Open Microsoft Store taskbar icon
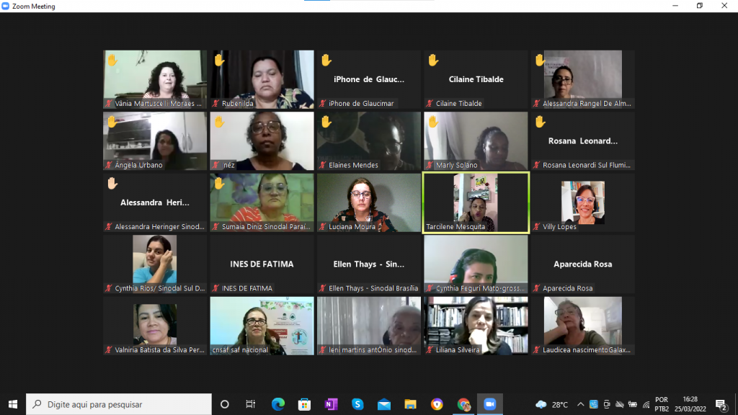 [304, 404]
